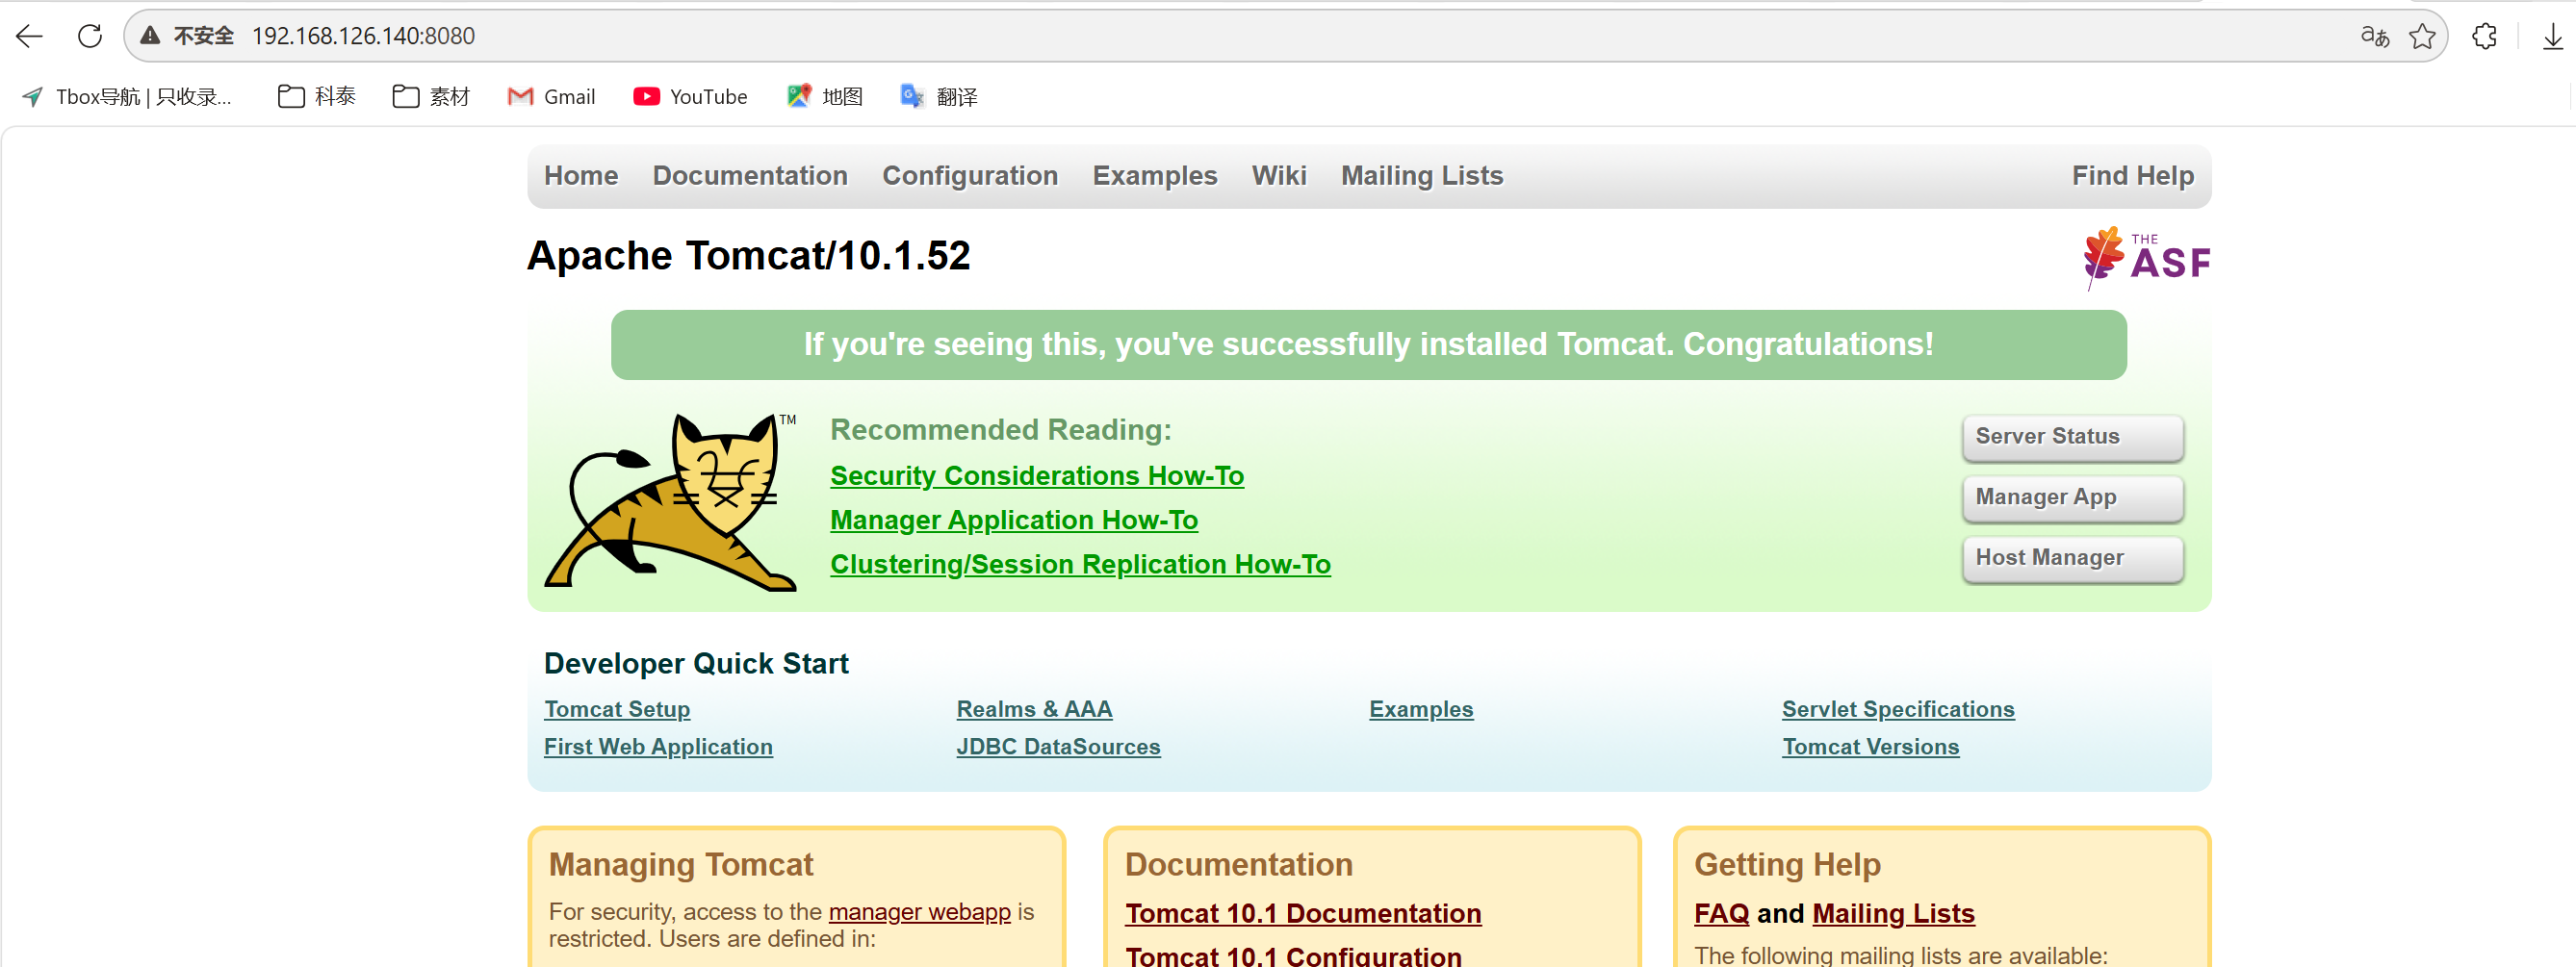Click the Managing Tomcat heading
Viewport: 2576px width, 967px height.
pos(681,864)
